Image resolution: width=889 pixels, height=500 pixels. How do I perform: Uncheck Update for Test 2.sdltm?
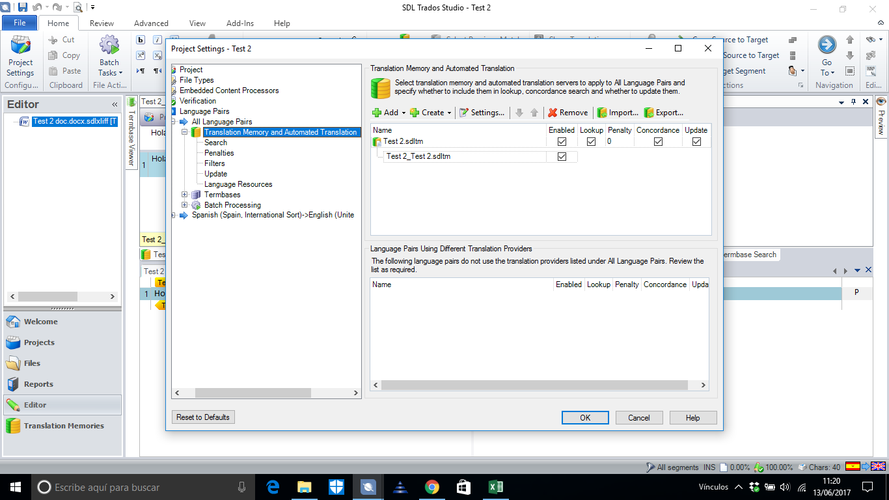696,141
